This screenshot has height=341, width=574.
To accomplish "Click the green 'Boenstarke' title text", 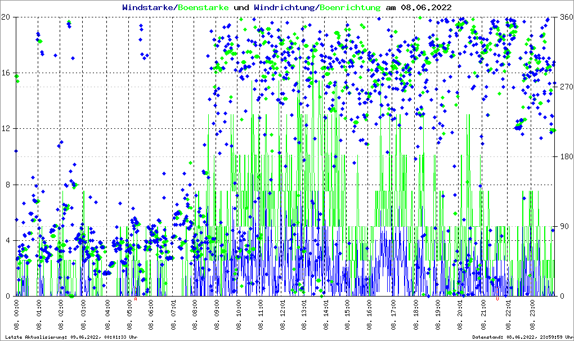I will 203,7.
